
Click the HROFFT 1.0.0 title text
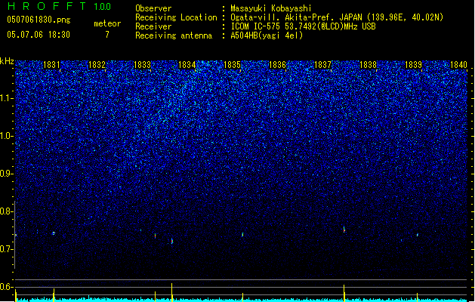(x=59, y=6)
